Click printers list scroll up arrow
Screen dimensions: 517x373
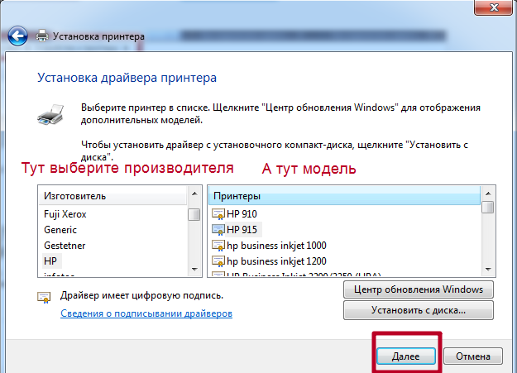pos(488,194)
